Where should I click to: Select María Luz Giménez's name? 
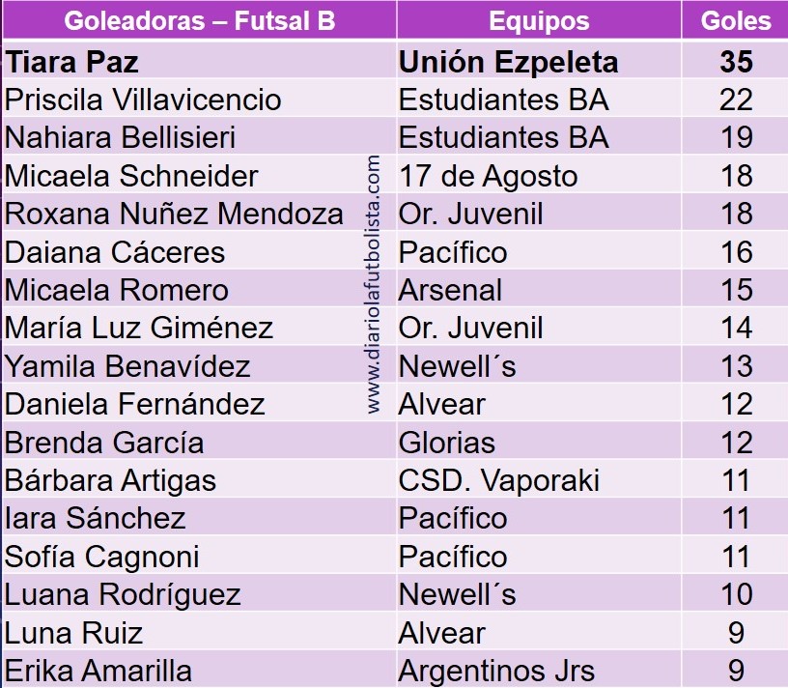pyautogui.click(x=139, y=328)
